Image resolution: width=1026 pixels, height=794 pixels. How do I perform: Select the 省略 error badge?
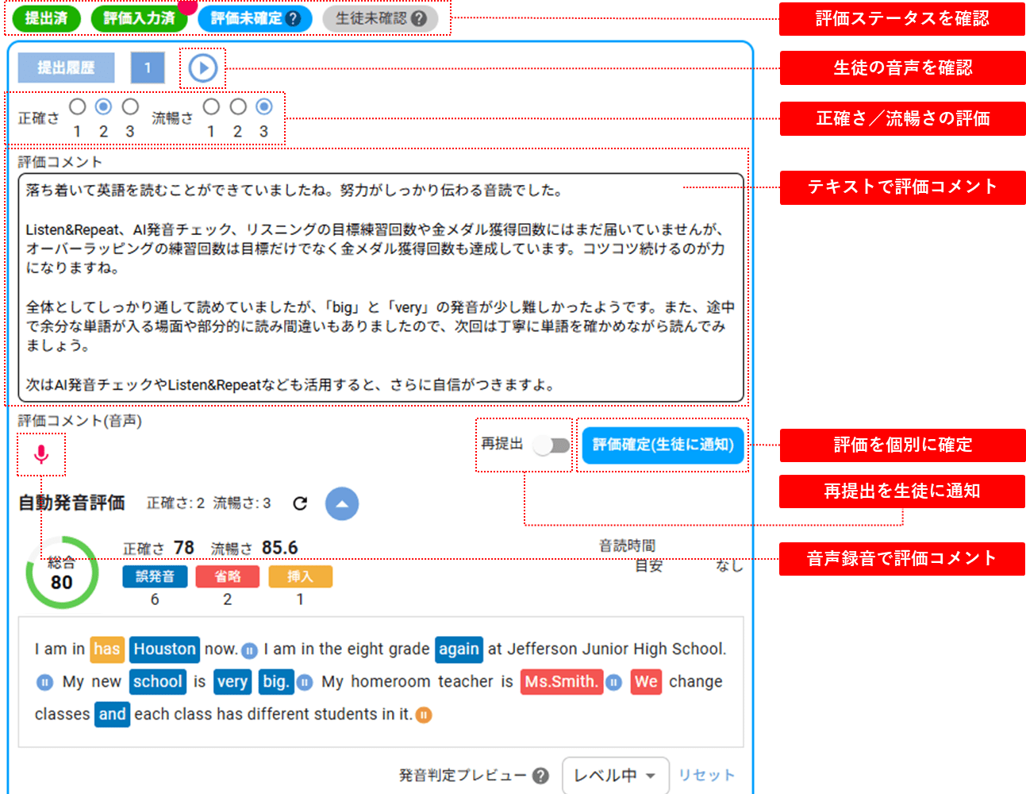228,577
